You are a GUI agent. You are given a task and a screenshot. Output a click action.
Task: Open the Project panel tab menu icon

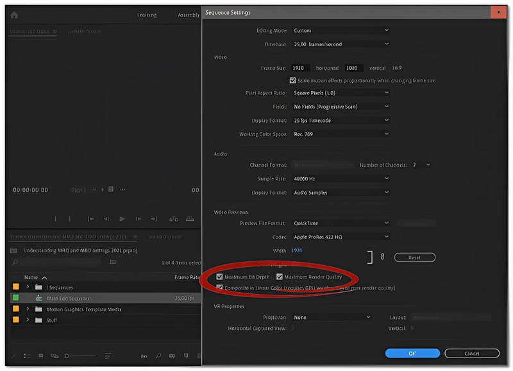pyautogui.click(x=135, y=236)
